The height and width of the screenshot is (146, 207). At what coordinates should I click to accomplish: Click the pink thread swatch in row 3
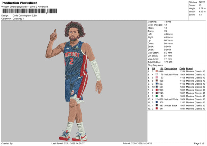tap(157, 77)
